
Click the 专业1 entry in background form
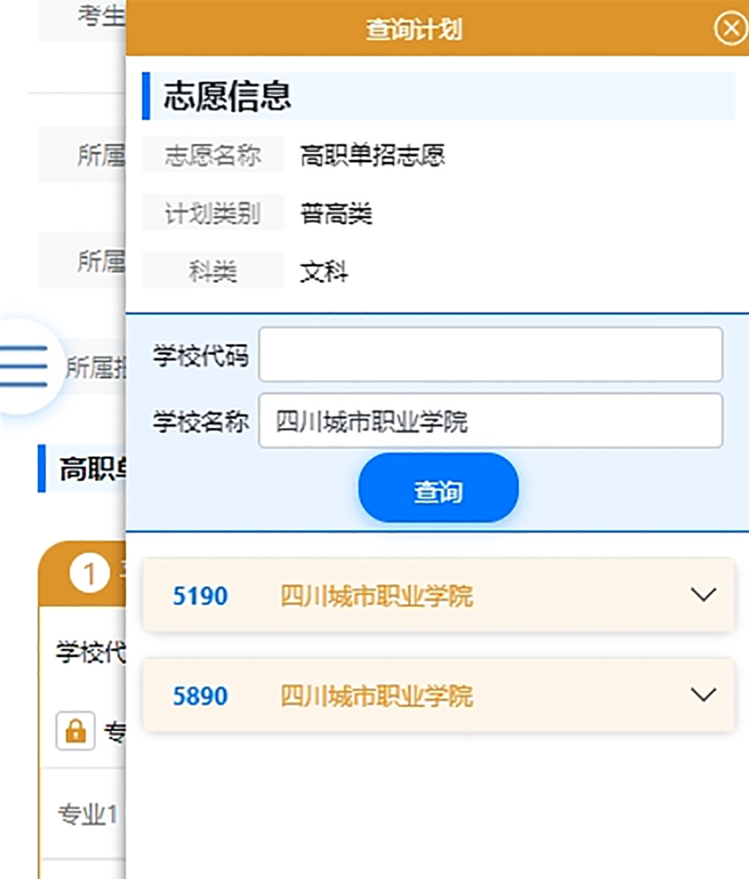[x=87, y=814]
